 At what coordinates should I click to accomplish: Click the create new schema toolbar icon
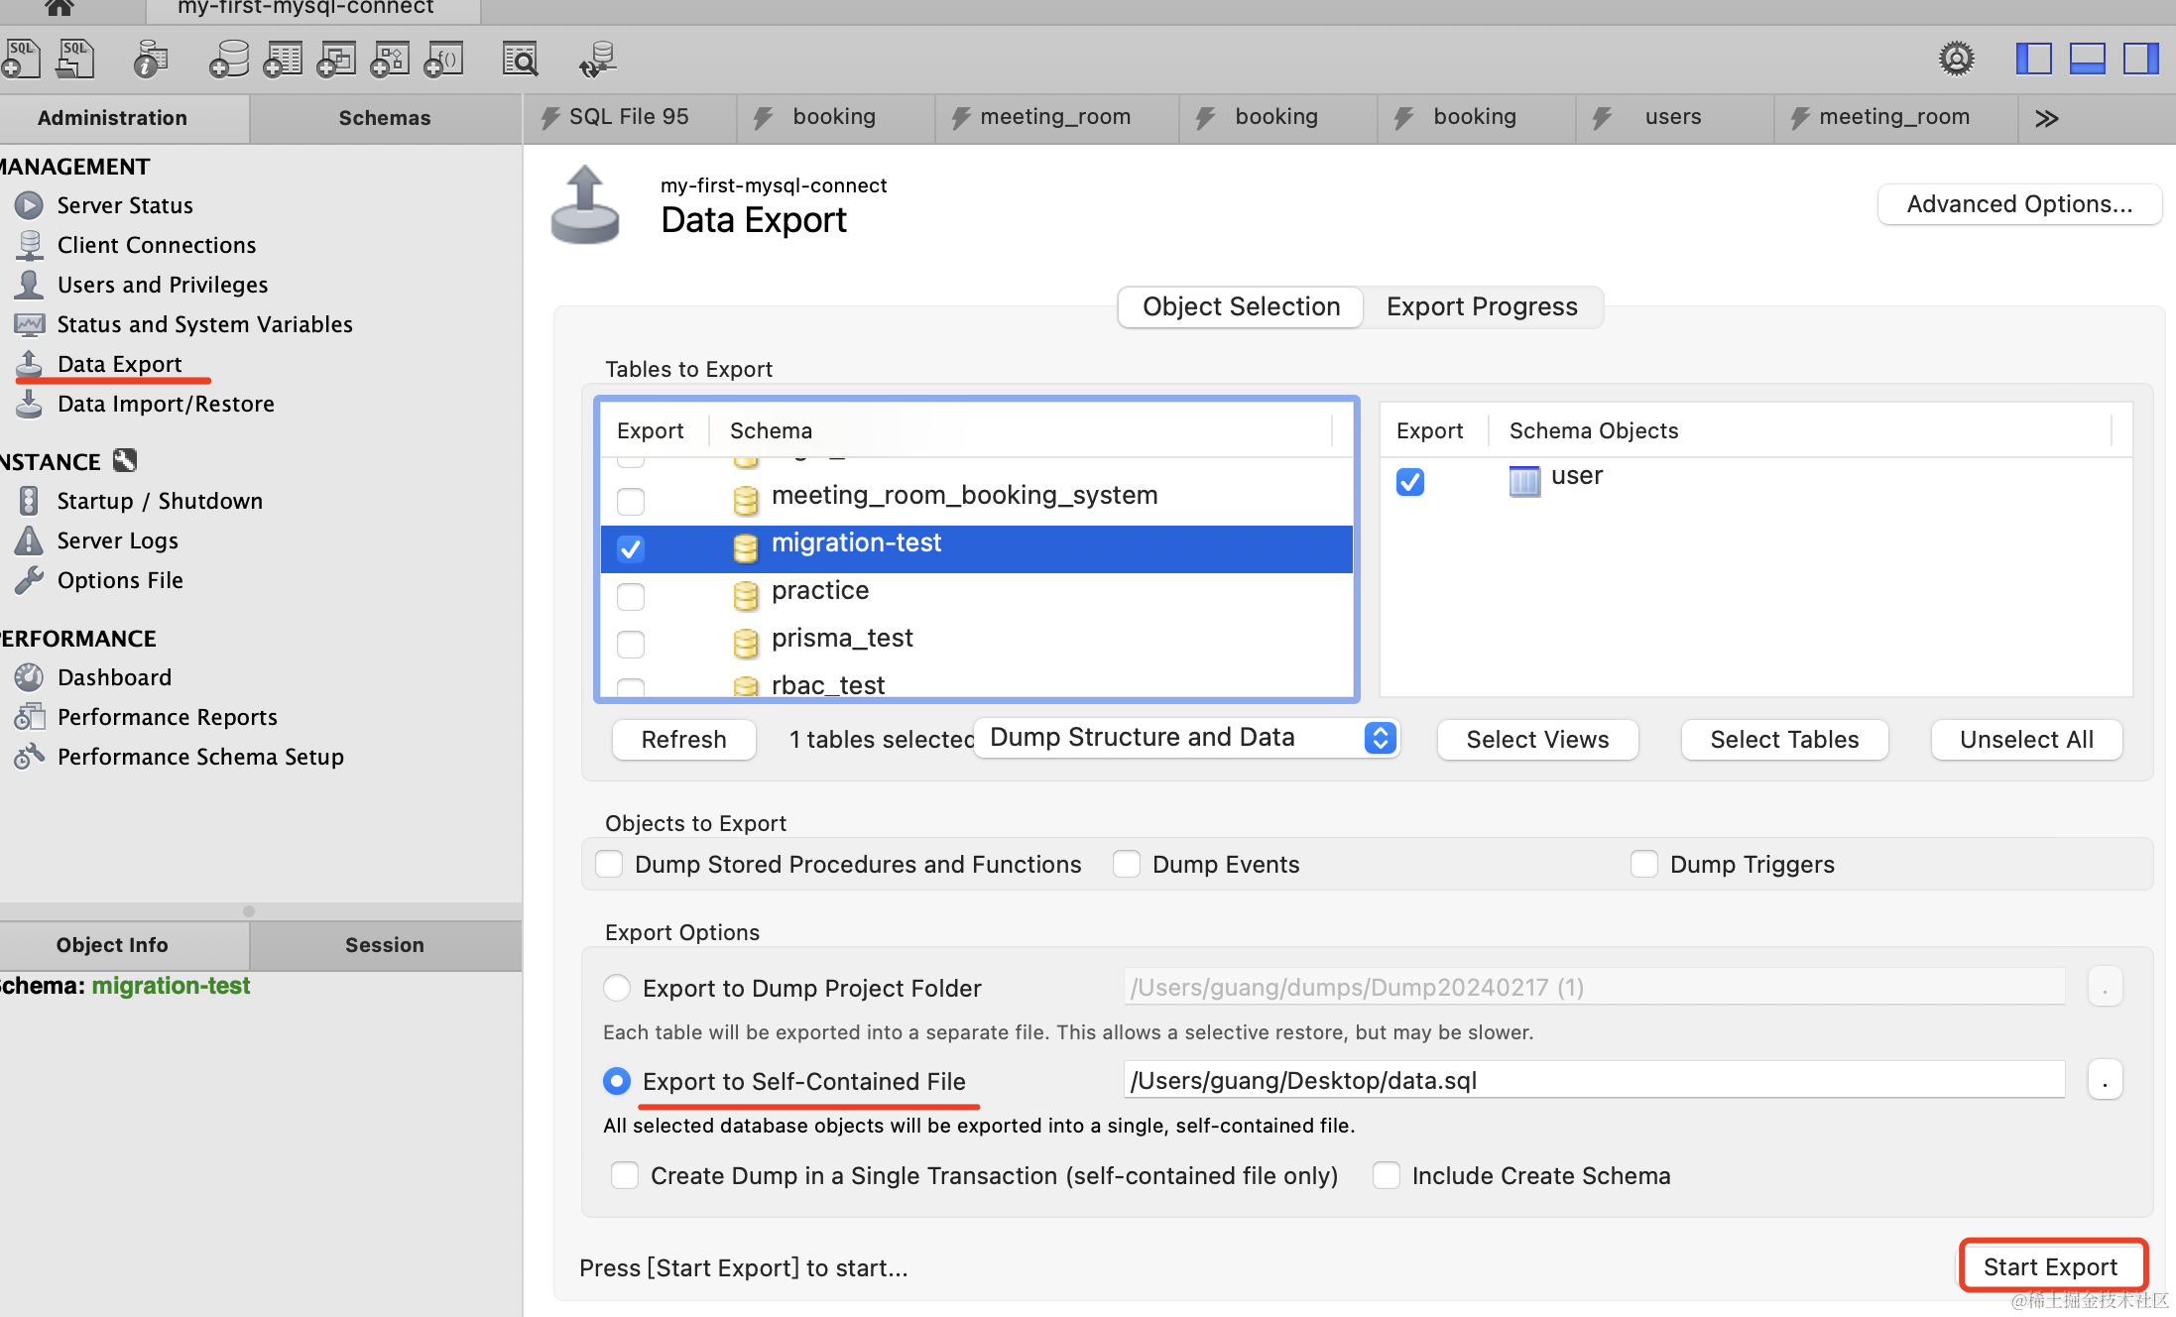point(229,60)
